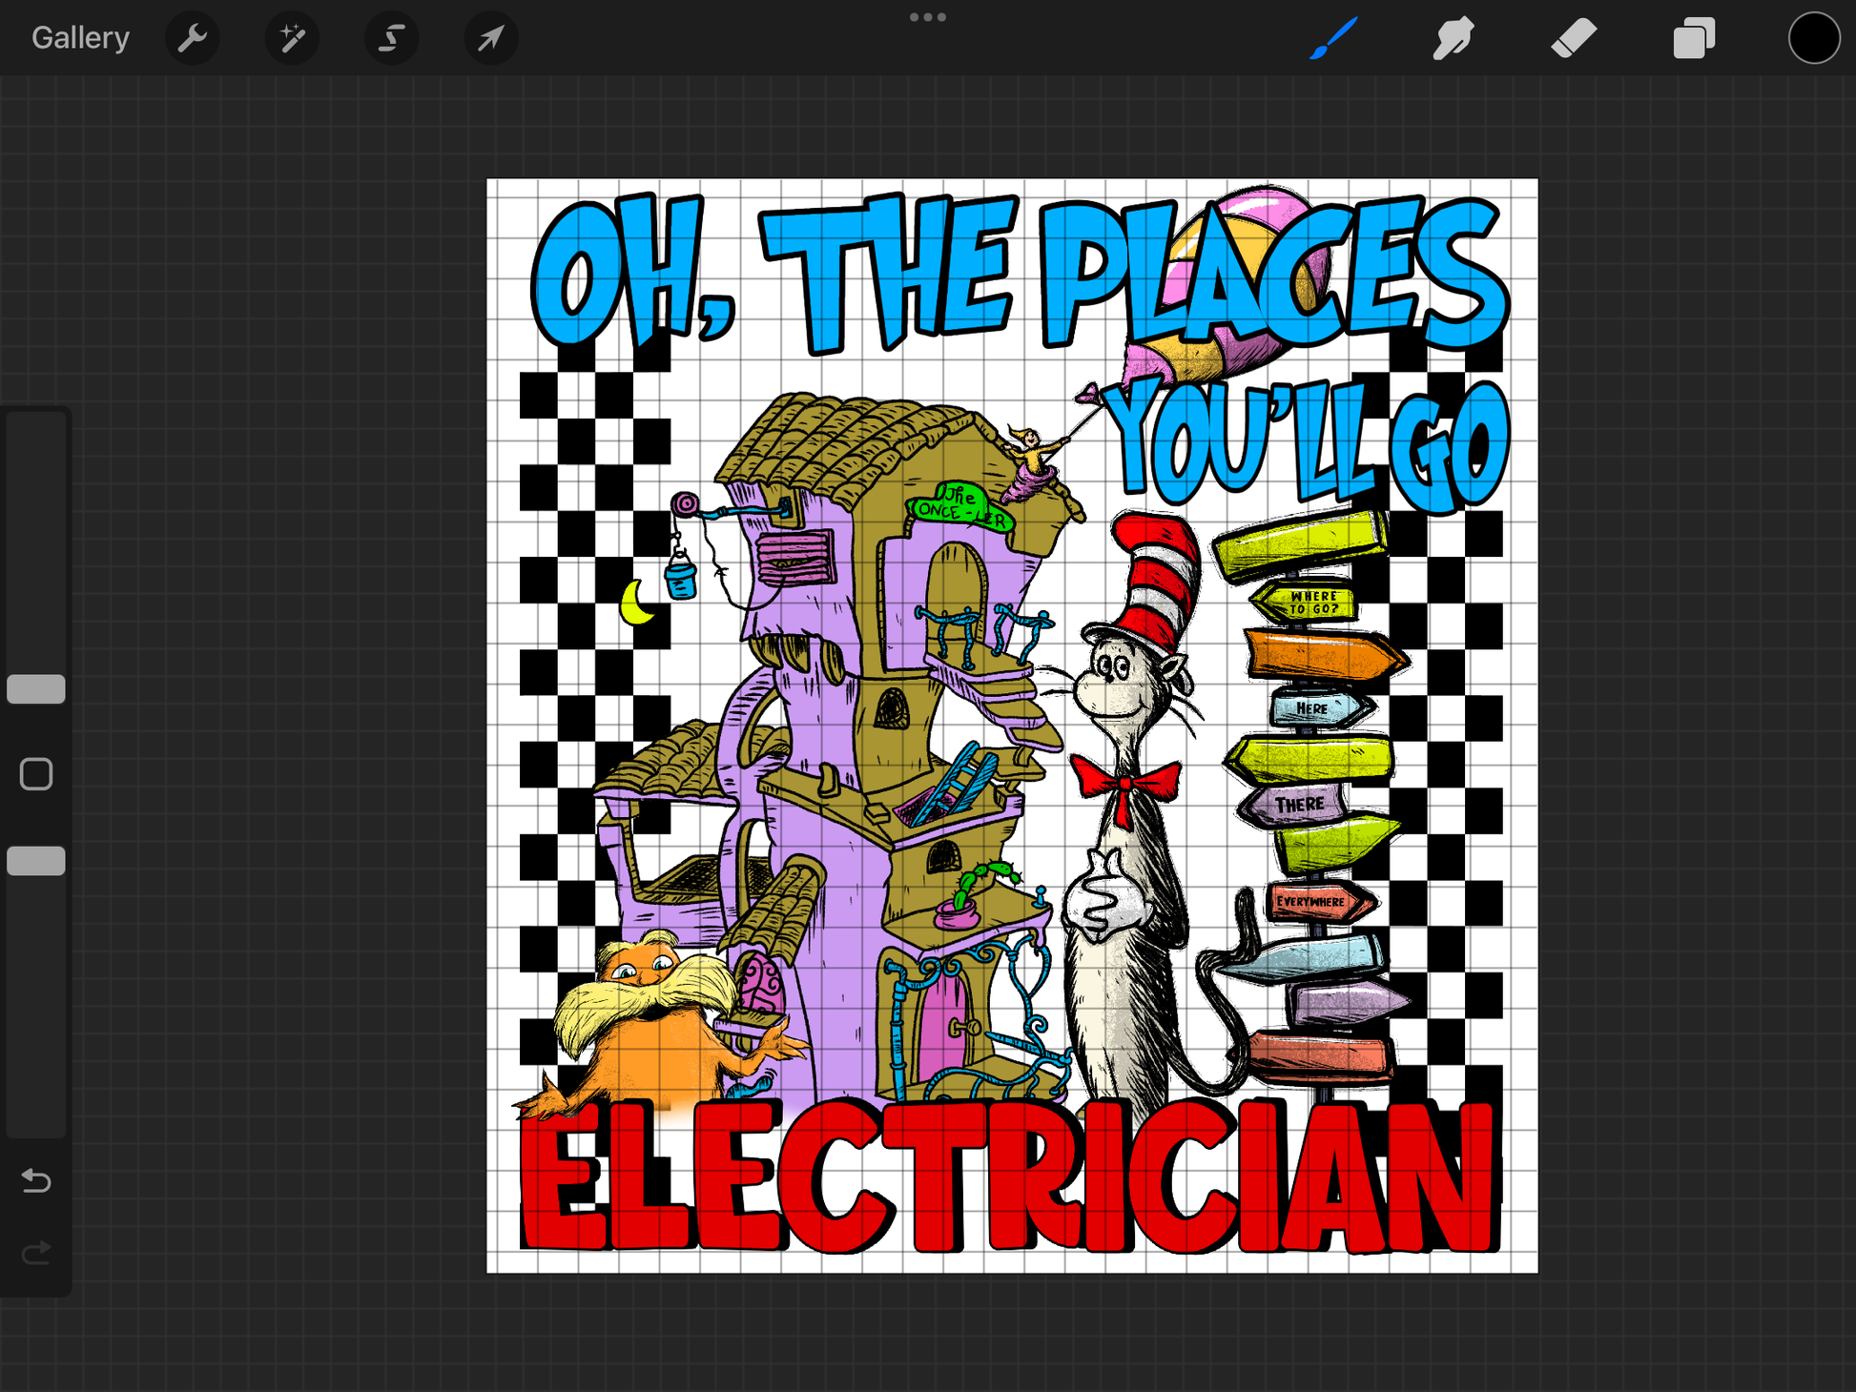This screenshot has width=1856, height=1392.
Task: Select the Eraser tool
Action: [1574, 38]
